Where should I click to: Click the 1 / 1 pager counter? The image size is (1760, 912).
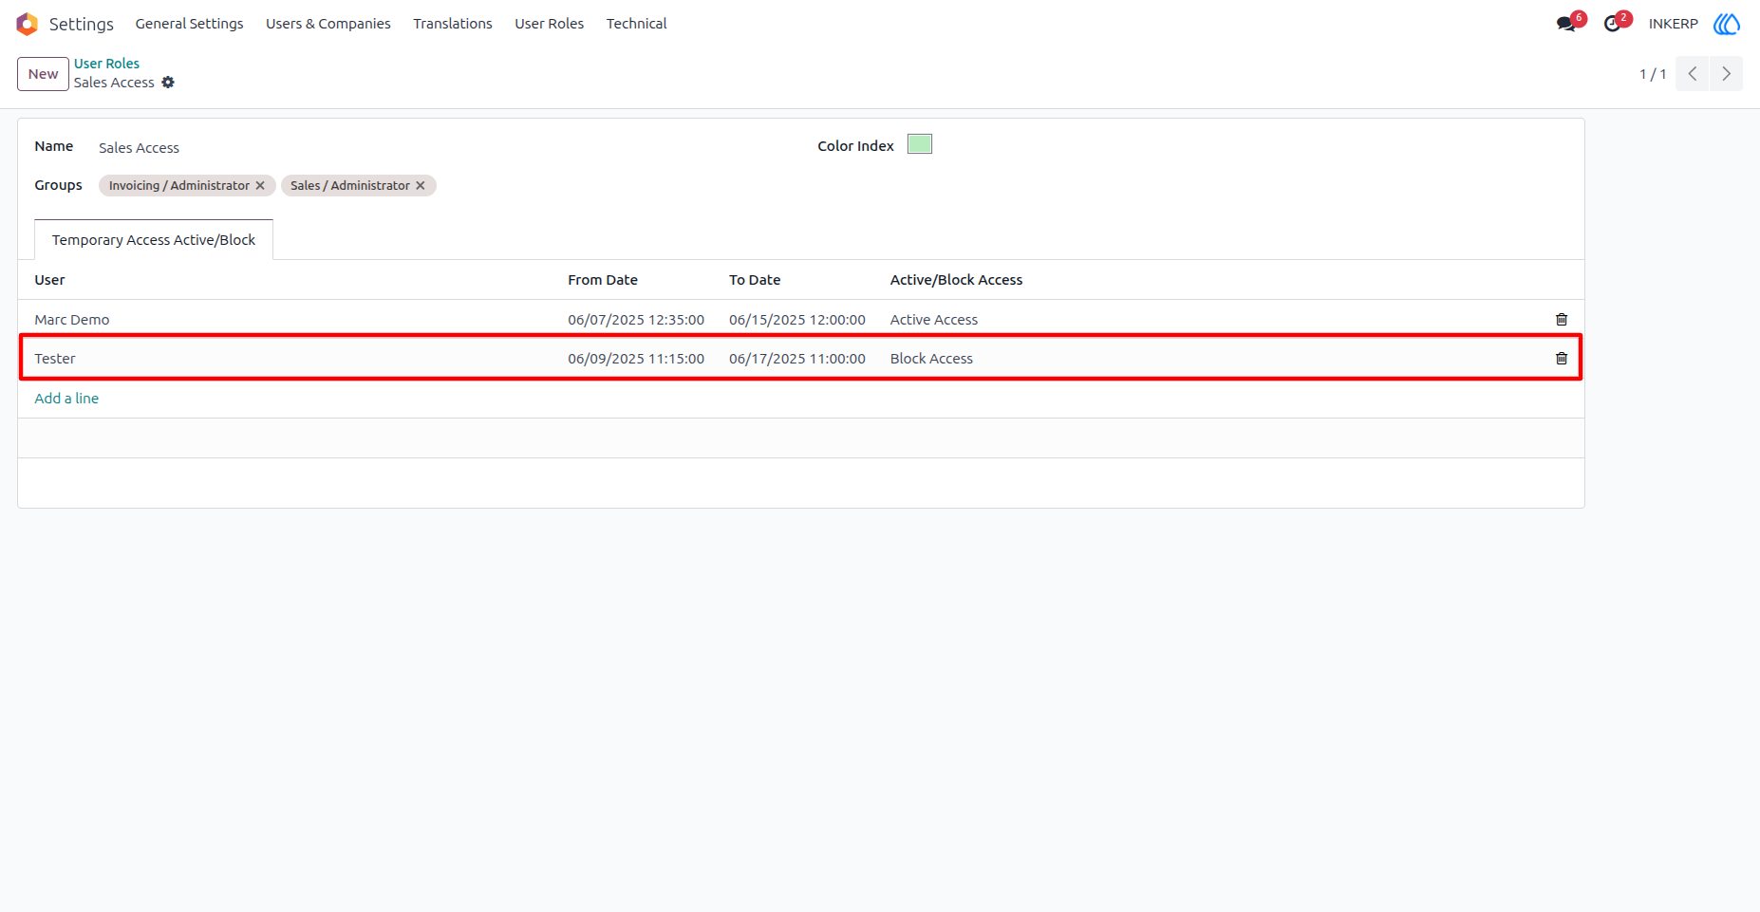(x=1653, y=74)
